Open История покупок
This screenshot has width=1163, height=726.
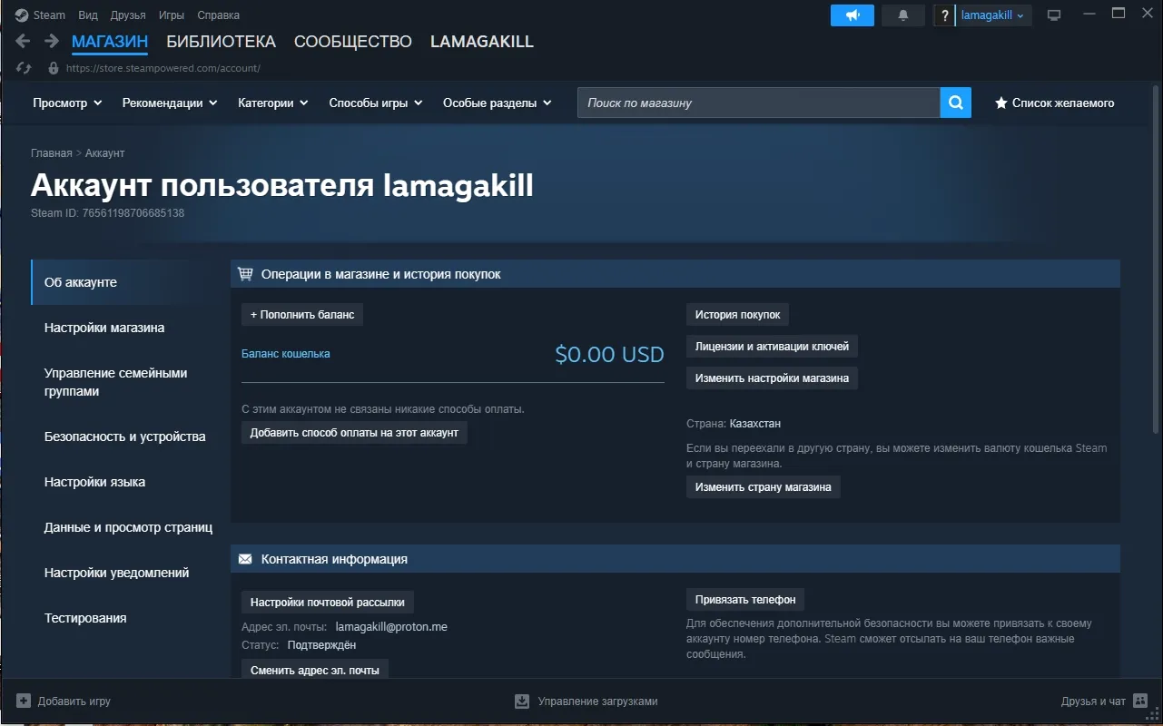pyautogui.click(x=738, y=315)
